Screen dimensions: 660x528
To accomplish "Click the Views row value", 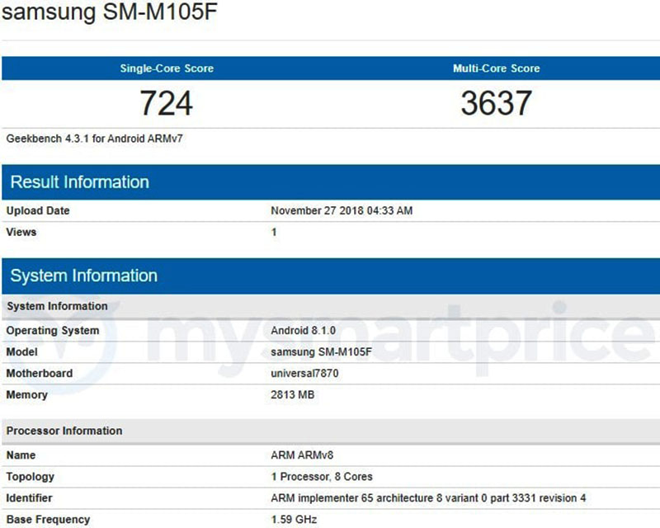I will [x=274, y=233].
